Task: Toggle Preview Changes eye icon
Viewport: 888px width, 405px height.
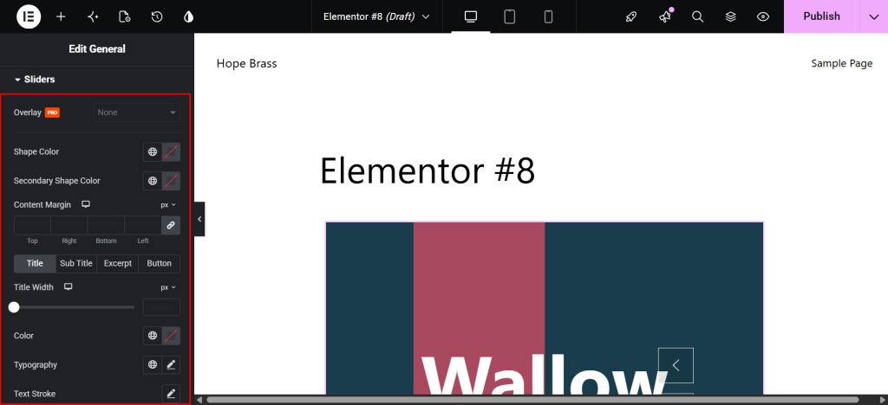Action: [763, 17]
